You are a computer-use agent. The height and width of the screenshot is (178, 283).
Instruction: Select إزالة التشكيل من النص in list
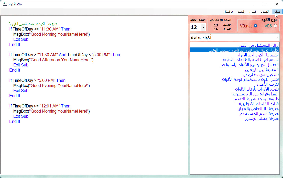[x=258, y=45]
